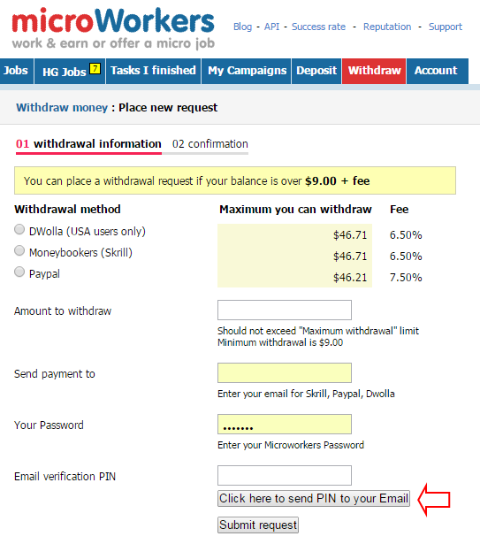
Task: Click the Submit request button
Action: point(258,525)
